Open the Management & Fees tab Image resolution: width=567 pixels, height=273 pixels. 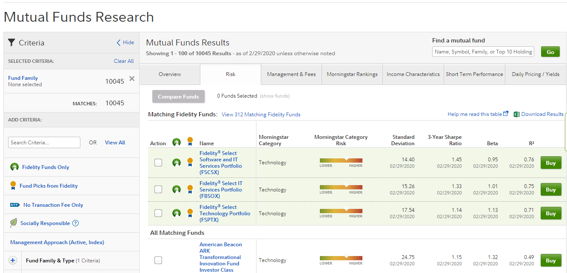pos(291,74)
